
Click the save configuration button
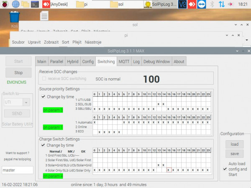235,154
